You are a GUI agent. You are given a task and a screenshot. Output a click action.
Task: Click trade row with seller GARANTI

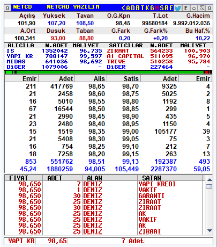coord(103,196)
